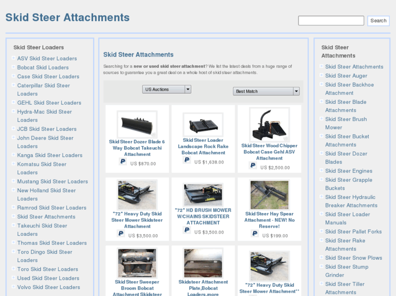Open Skid Steer Hay Spear Attachment link
The width and height of the screenshot is (396, 296).
pos(269,220)
